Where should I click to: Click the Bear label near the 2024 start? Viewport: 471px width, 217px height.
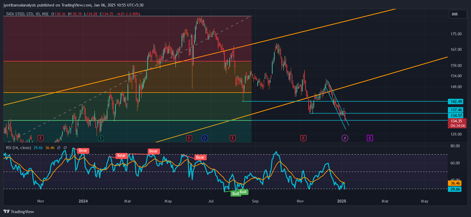click(x=83, y=151)
